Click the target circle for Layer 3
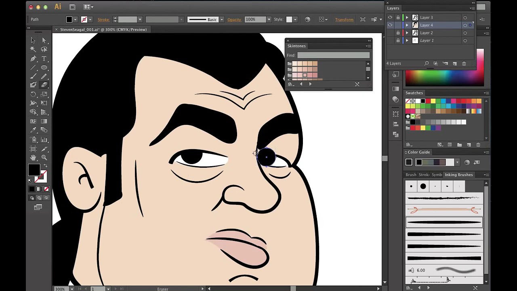This screenshot has width=517, height=291. 465,18
